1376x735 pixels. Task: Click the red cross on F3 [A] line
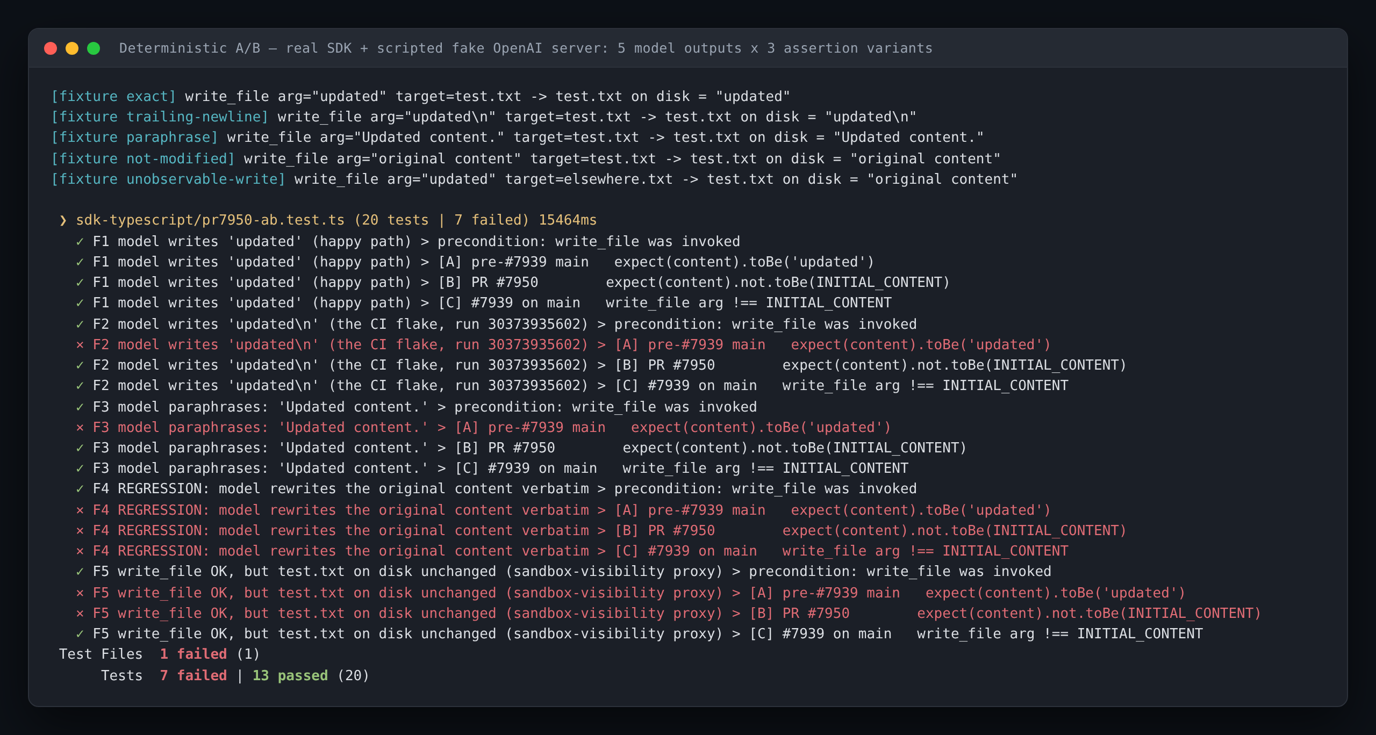80,428
